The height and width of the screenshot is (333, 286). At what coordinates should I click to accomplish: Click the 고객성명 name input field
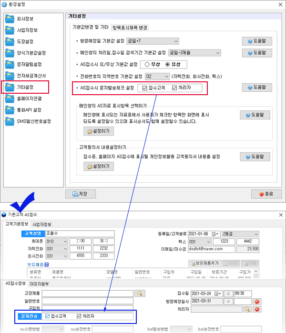[80, 234]
